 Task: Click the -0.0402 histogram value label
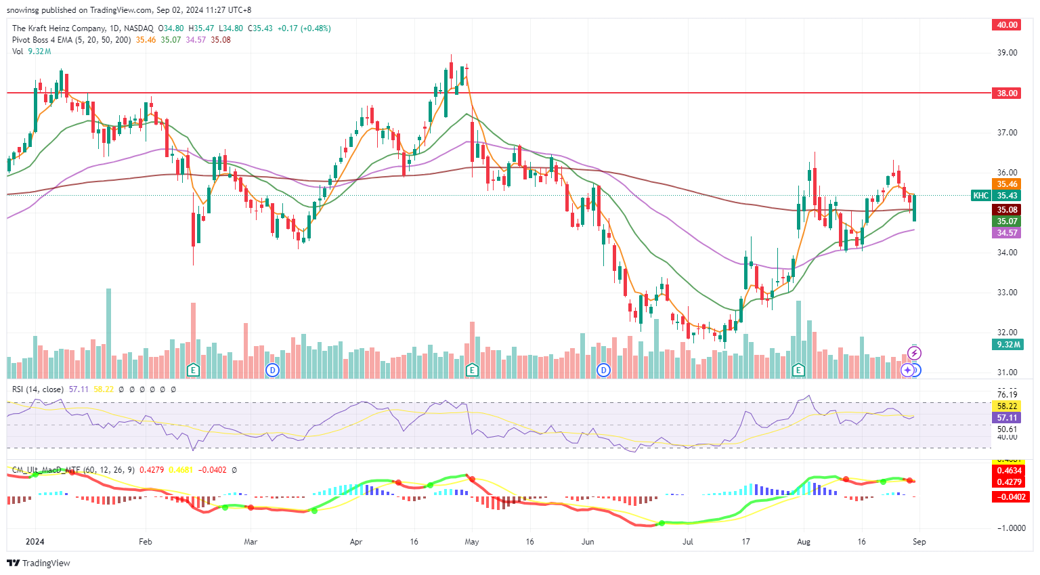click(x=1010, y=497)
